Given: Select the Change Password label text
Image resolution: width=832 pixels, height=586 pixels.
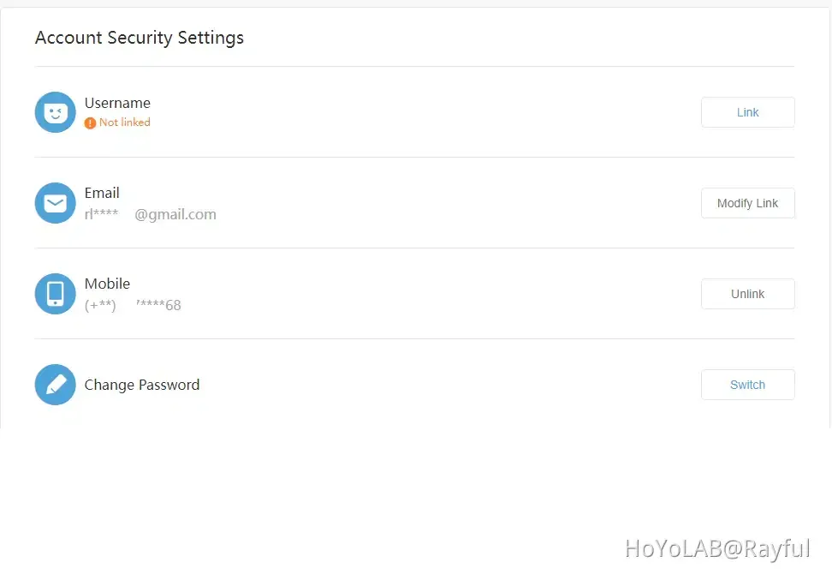Looking at the screenshot, I should point(142,385).
